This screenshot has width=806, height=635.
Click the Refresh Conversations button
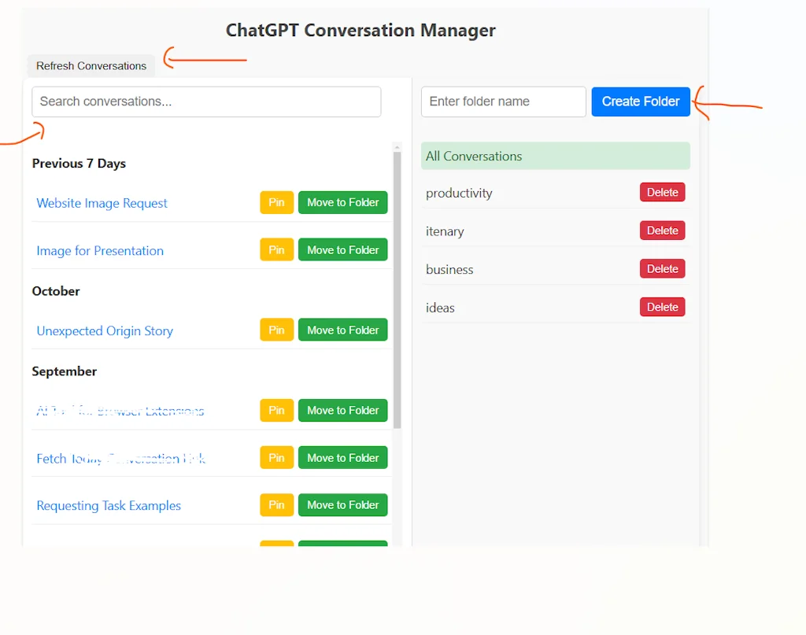90,65
